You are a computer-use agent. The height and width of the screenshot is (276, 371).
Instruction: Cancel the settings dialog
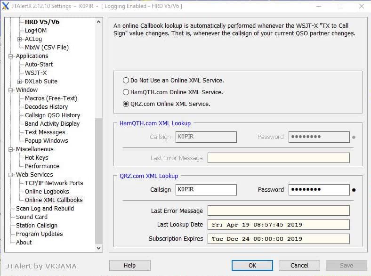click(299, 265)
